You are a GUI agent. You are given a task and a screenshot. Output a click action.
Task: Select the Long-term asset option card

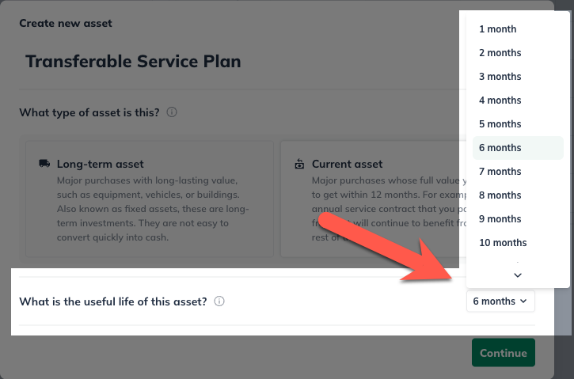150,199
